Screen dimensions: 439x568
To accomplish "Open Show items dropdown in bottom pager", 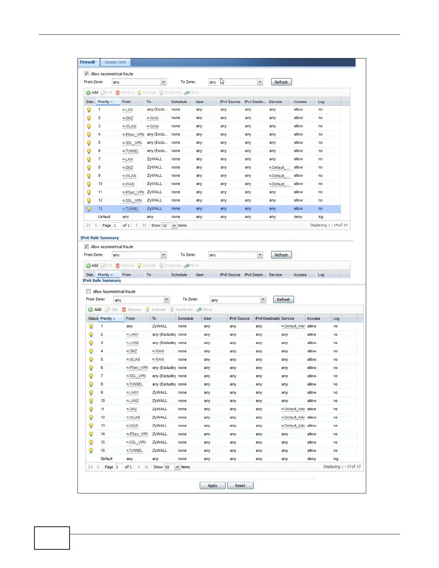I will [177, 467].
